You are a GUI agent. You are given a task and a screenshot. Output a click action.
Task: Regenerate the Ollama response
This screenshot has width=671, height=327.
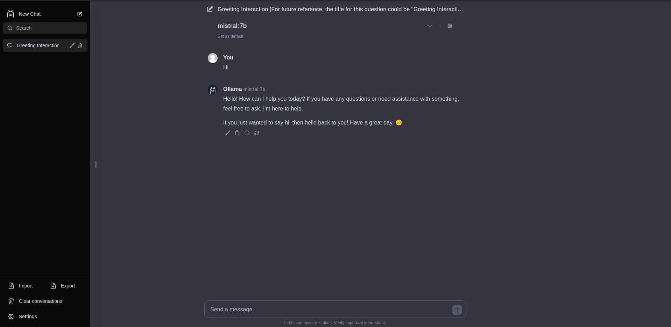(257, 133)
